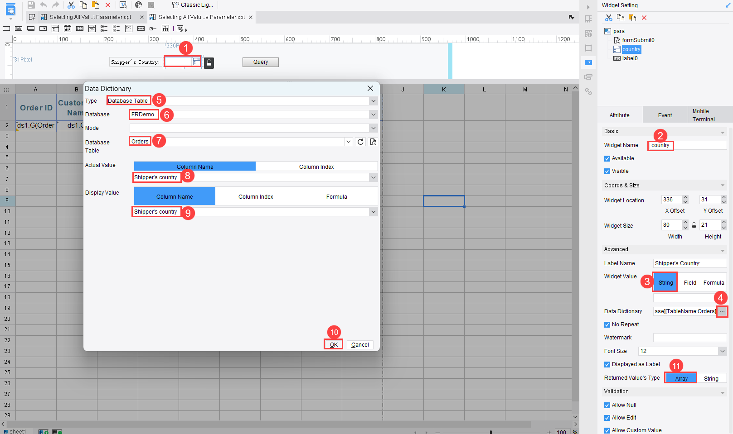The height and width of the screenshot is (434, 733).
Task: Switch to the Event tab
Action: pyautogui.click(x=665, y=114)
